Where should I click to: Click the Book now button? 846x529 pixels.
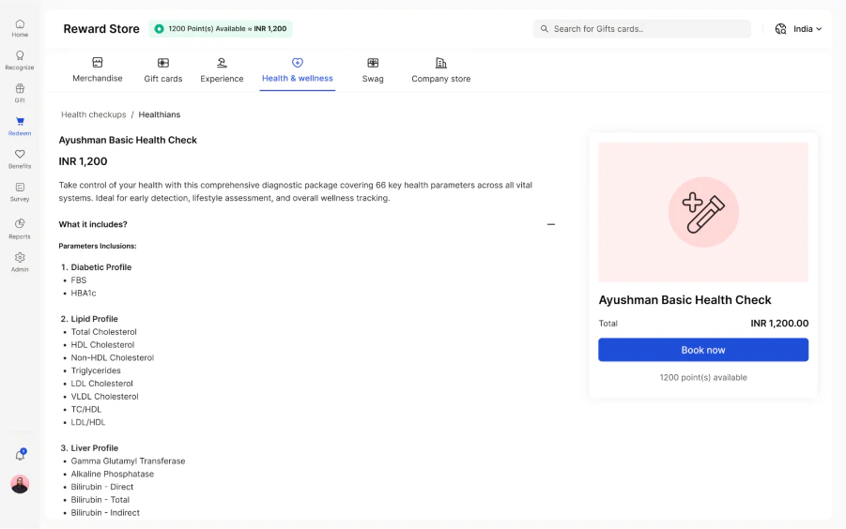pos(703,350)
